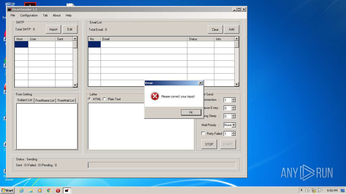Click the User column header
Screen dimensions: 346x194
(42, 39)
